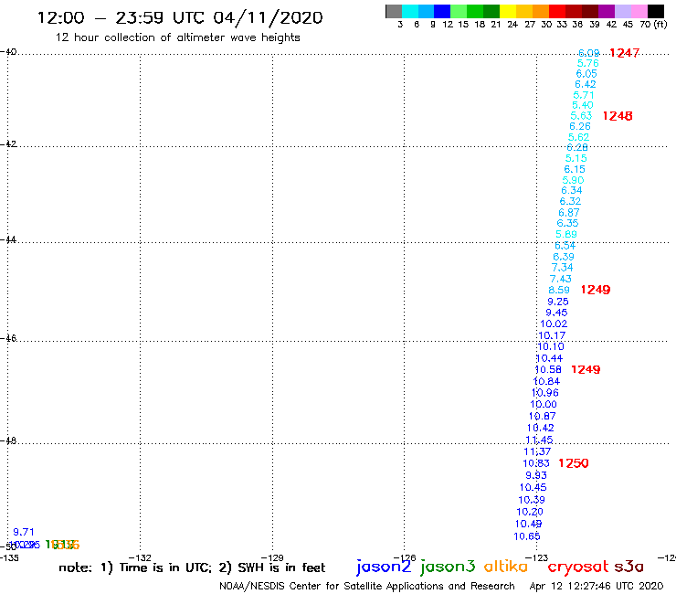Screen dimensions: 676x594
Task: Click the 6.42 wave height reading
Action: 586,85
